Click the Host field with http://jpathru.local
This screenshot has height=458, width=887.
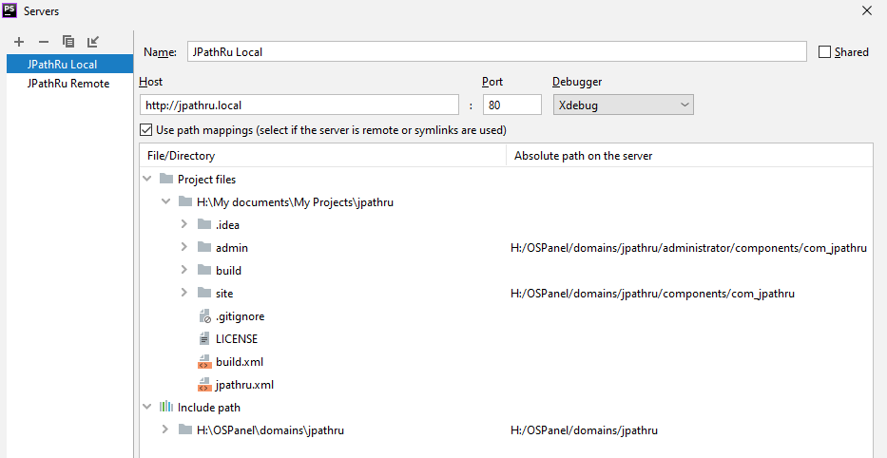click(x=299, y=105)
